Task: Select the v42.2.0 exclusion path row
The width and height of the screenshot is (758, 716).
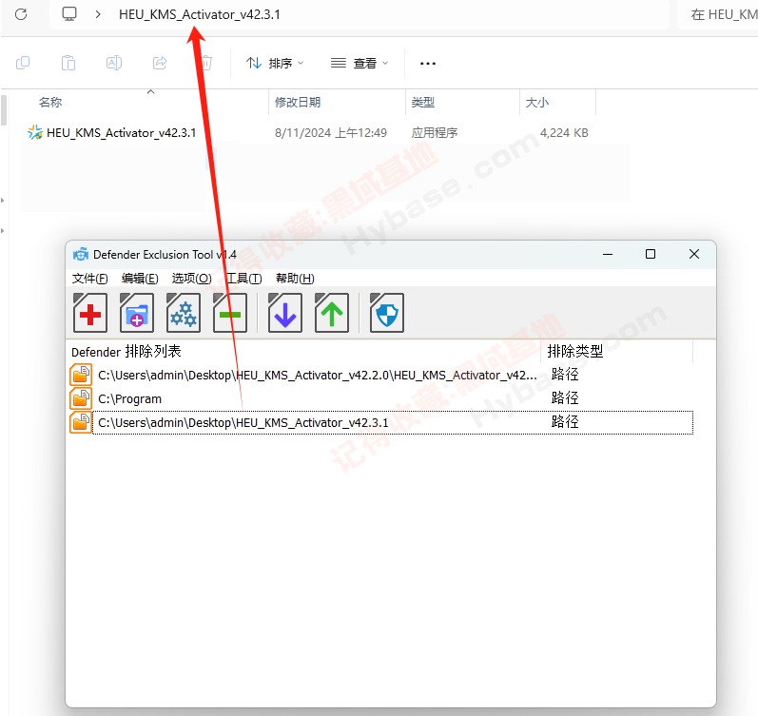Action: [381, 376]
